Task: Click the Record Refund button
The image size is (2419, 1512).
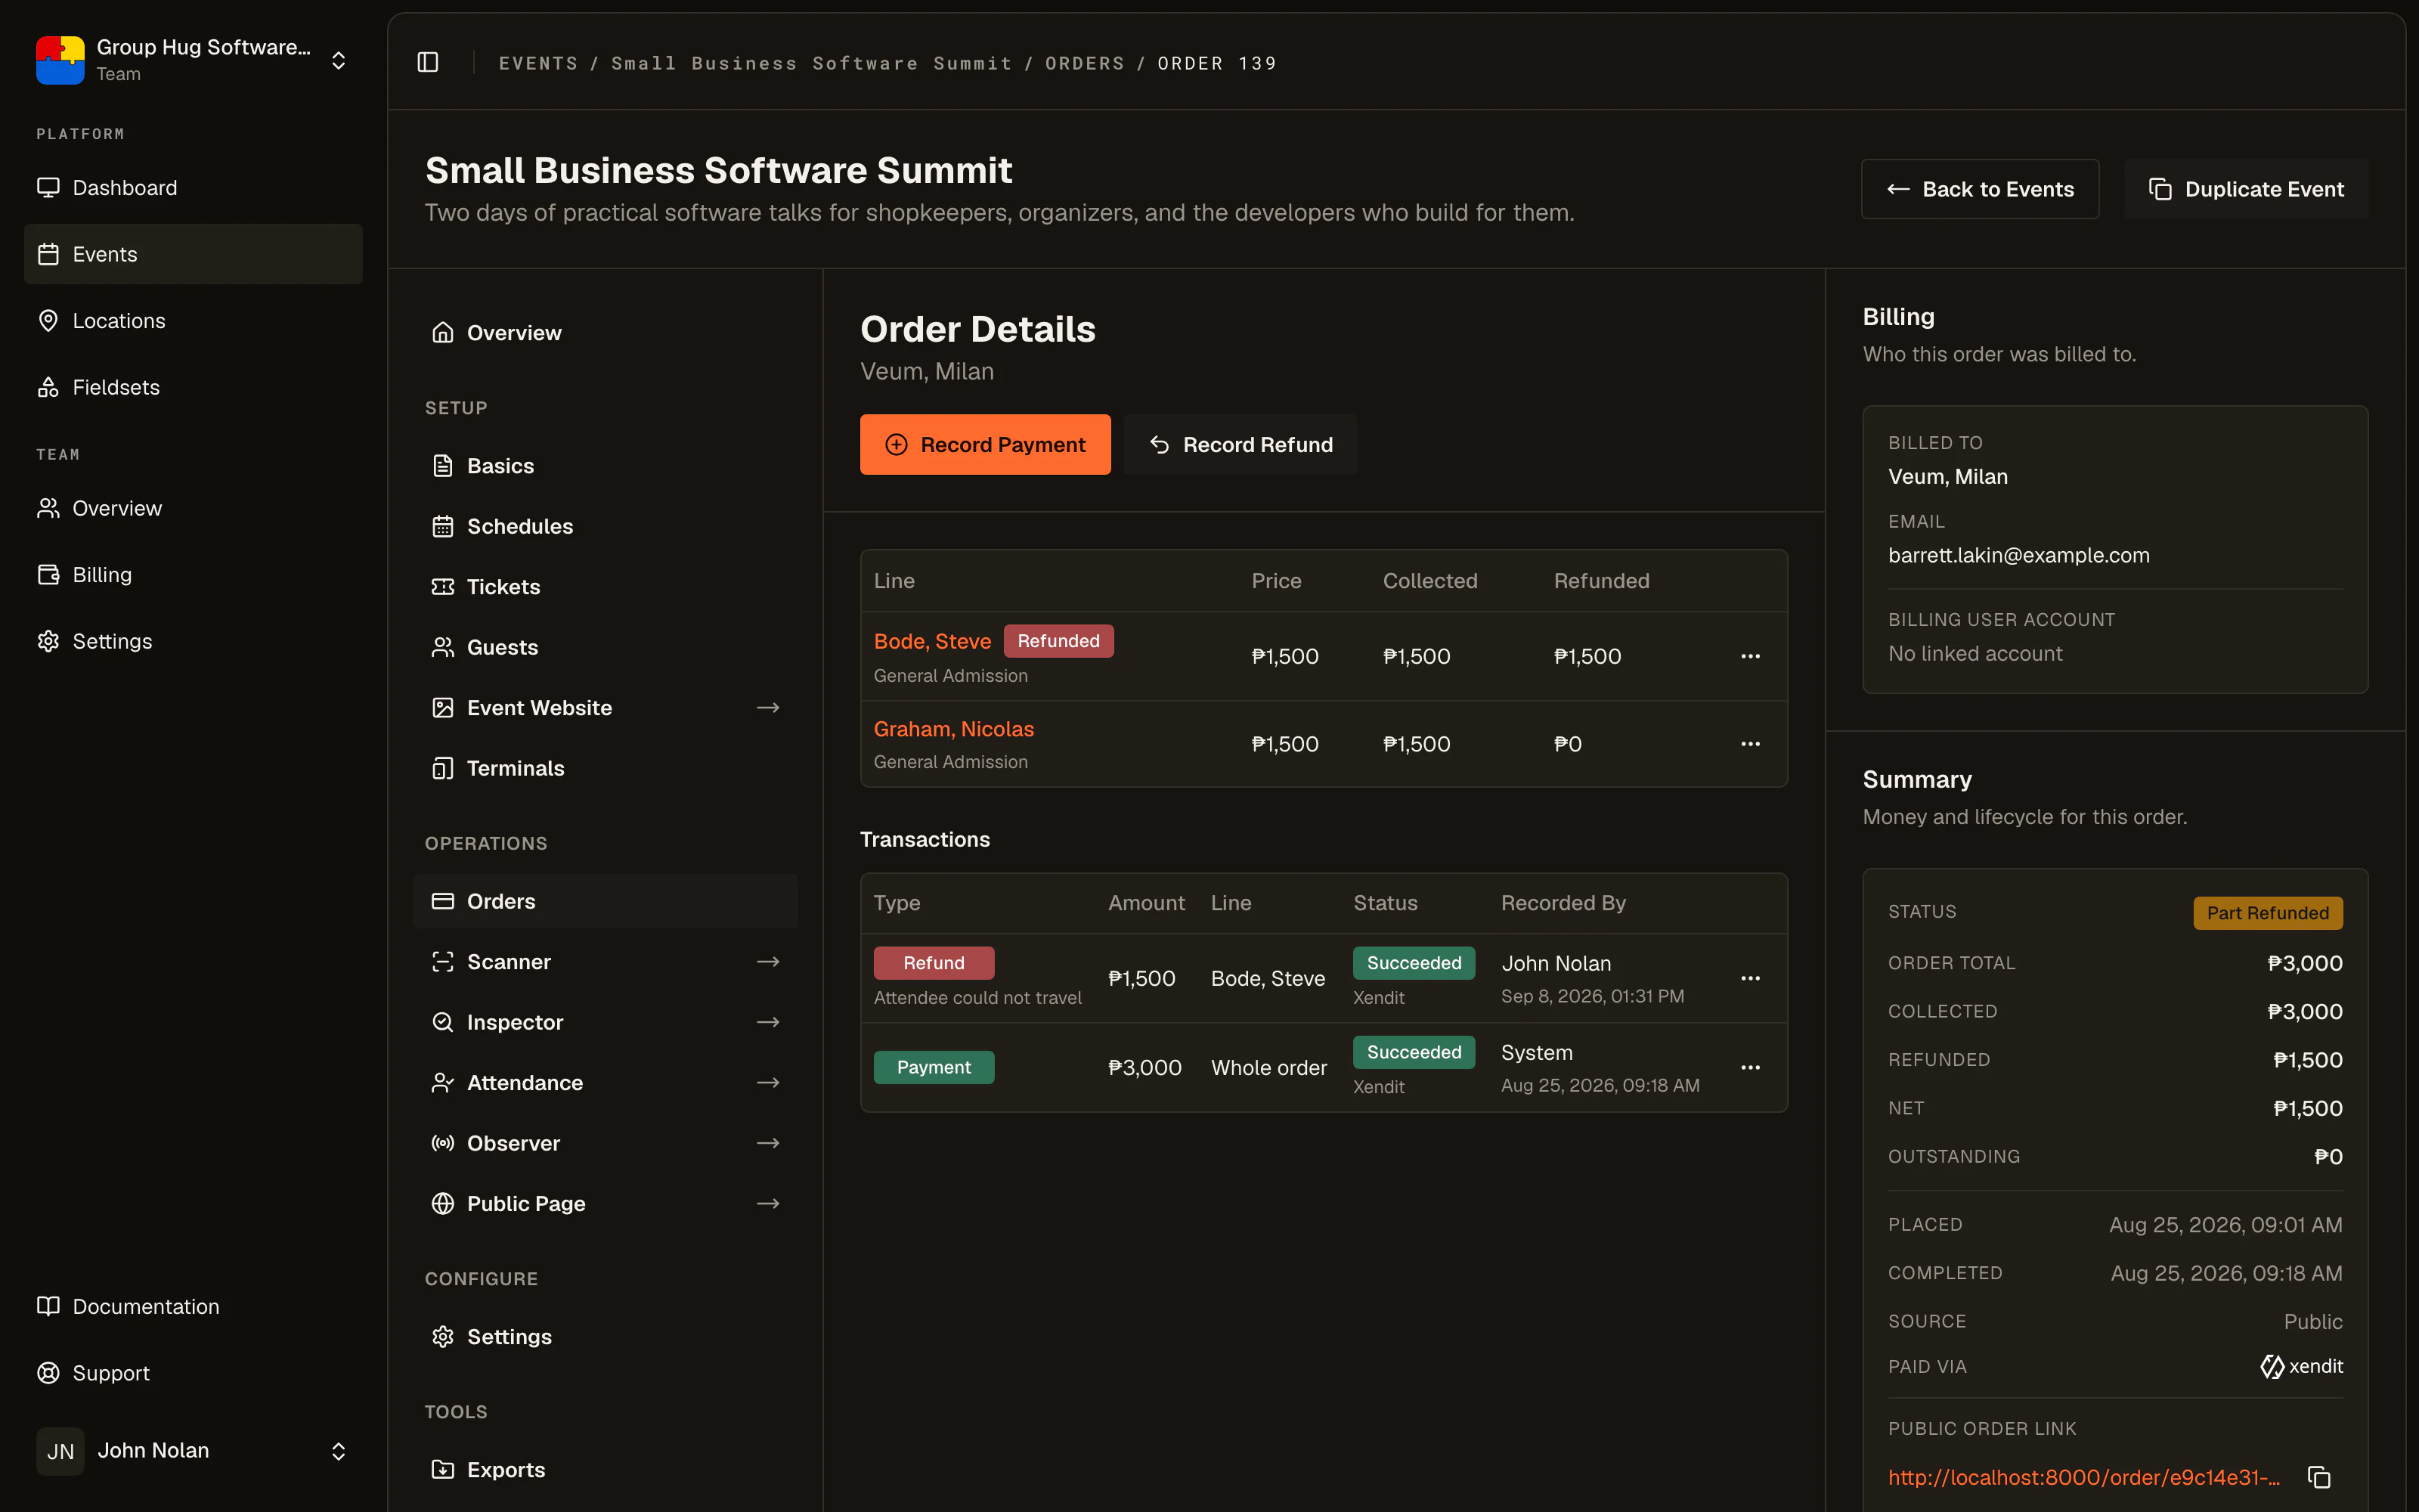Action: [x=1240, y=444]
